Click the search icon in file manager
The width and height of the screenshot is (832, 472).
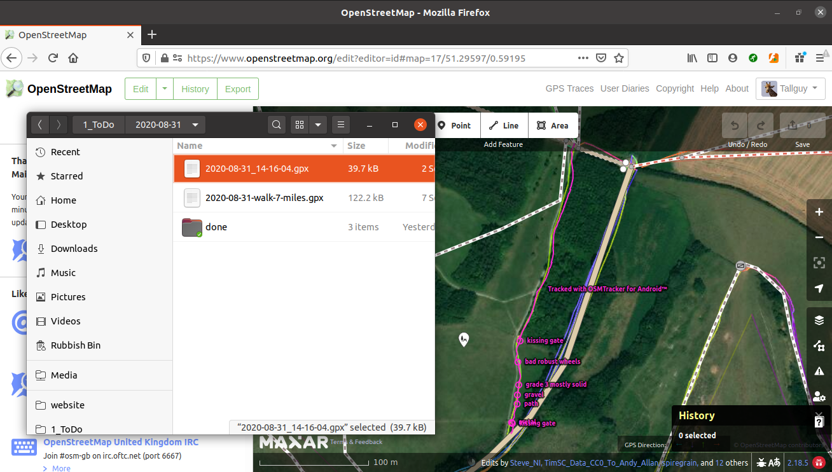coord(277,125)
